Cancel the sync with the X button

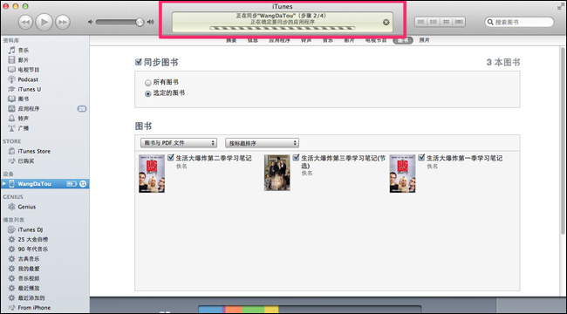(386, 22)
